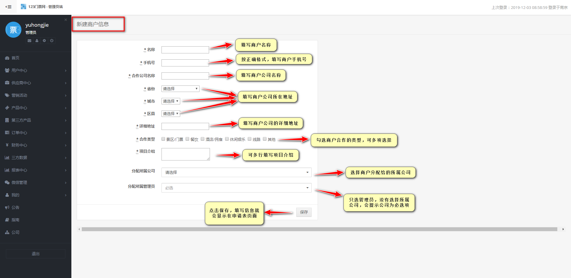The image size is (571, 278).
Task: Click the 公司 sitemap icon
Action: (x=7, y=232)
